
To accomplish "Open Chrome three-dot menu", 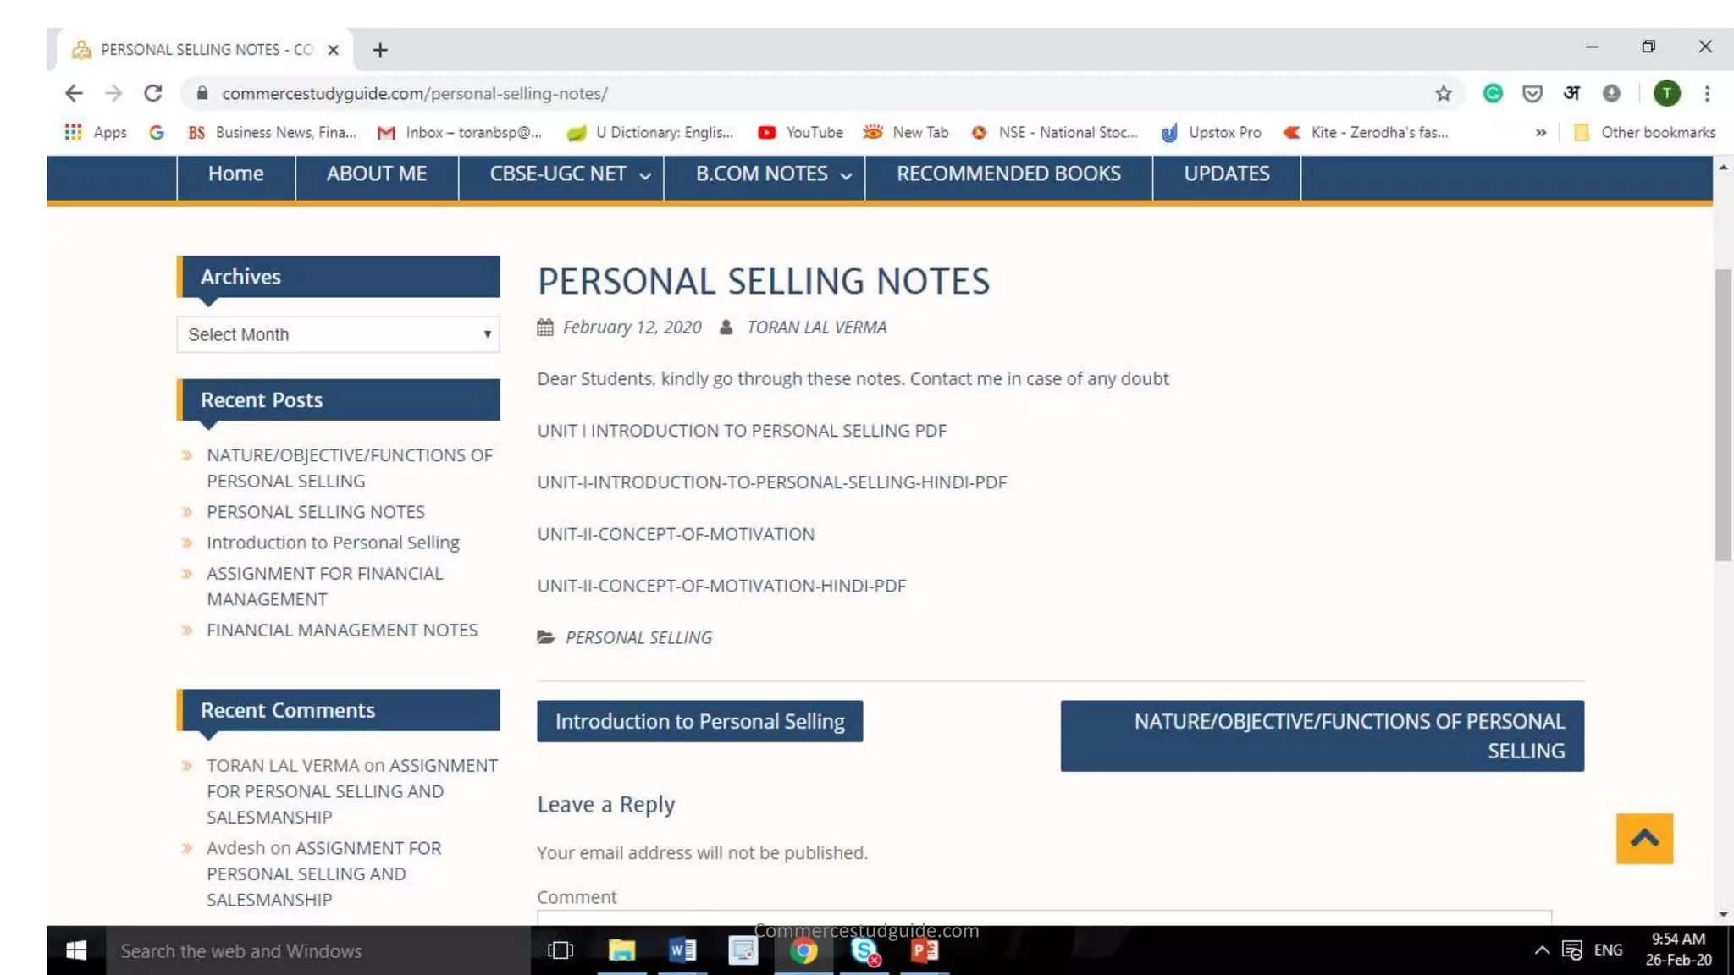I will point(1707,93).
